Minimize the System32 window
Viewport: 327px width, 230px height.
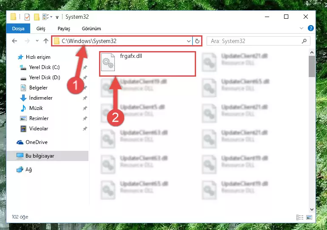pos(267,17)
